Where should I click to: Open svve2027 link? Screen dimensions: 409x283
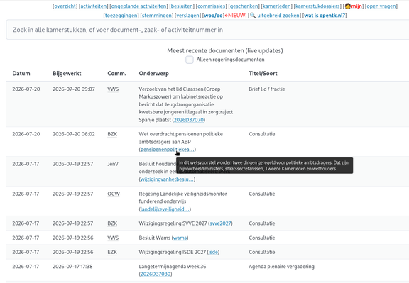(x=220, y=223)
